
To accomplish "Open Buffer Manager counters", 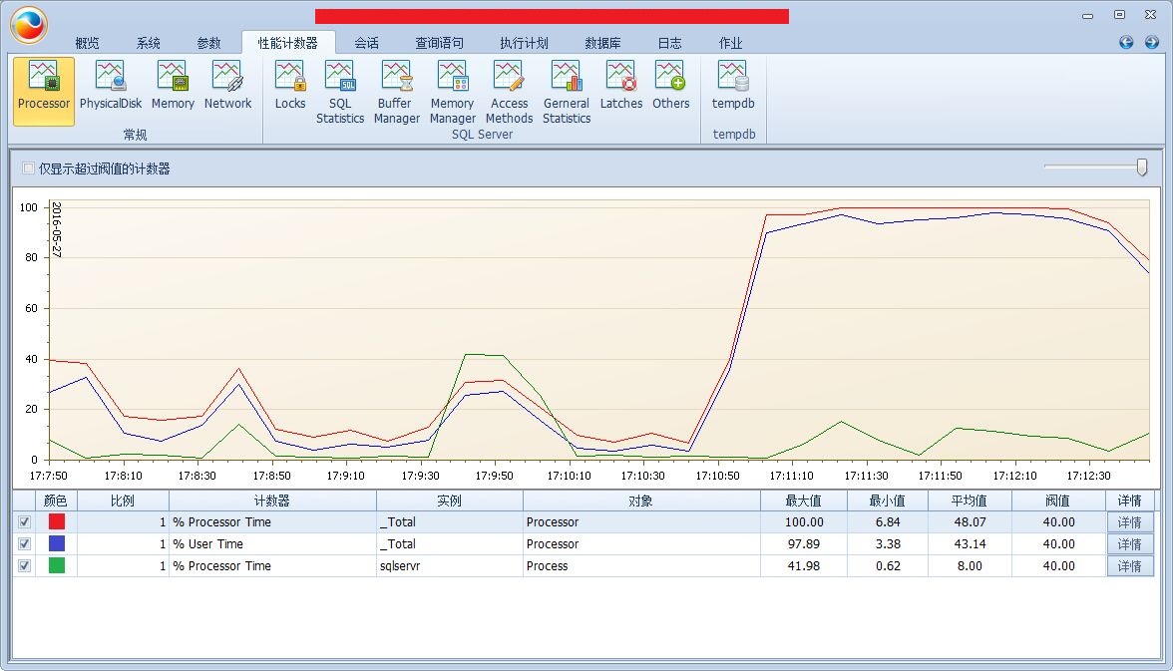I will 396,92.
